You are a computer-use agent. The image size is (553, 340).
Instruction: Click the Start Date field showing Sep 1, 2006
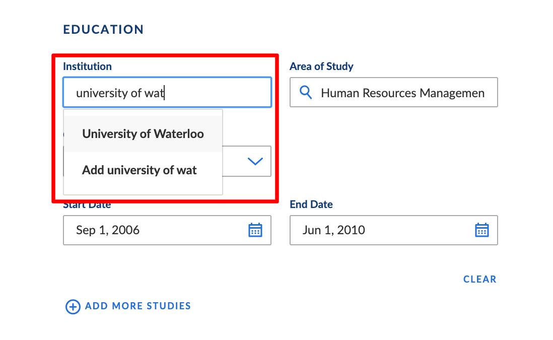(x=167, y=230)
